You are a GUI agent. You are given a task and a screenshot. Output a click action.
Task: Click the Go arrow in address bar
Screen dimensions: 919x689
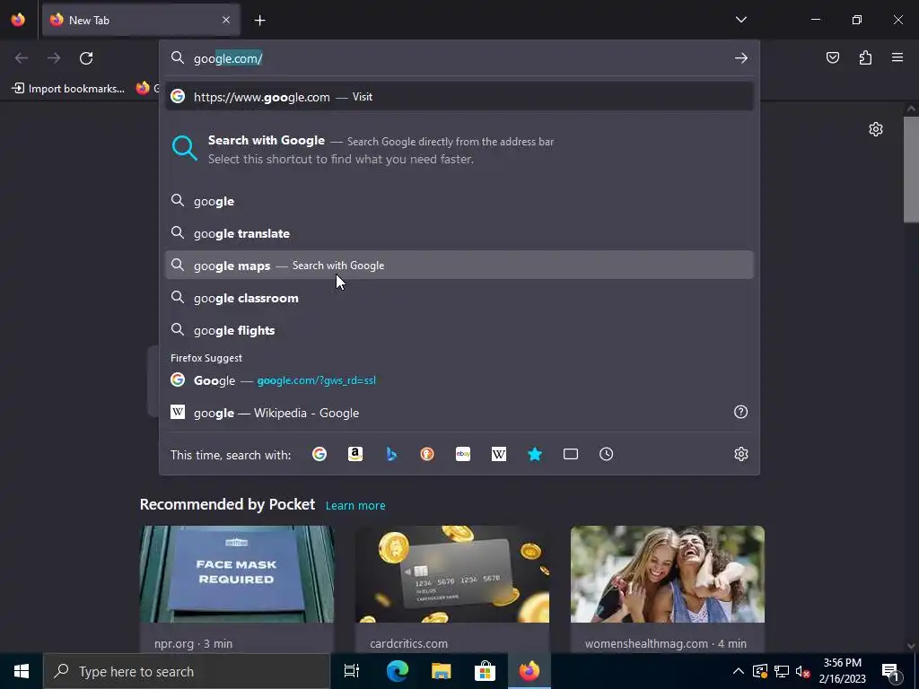coord(740,58)
